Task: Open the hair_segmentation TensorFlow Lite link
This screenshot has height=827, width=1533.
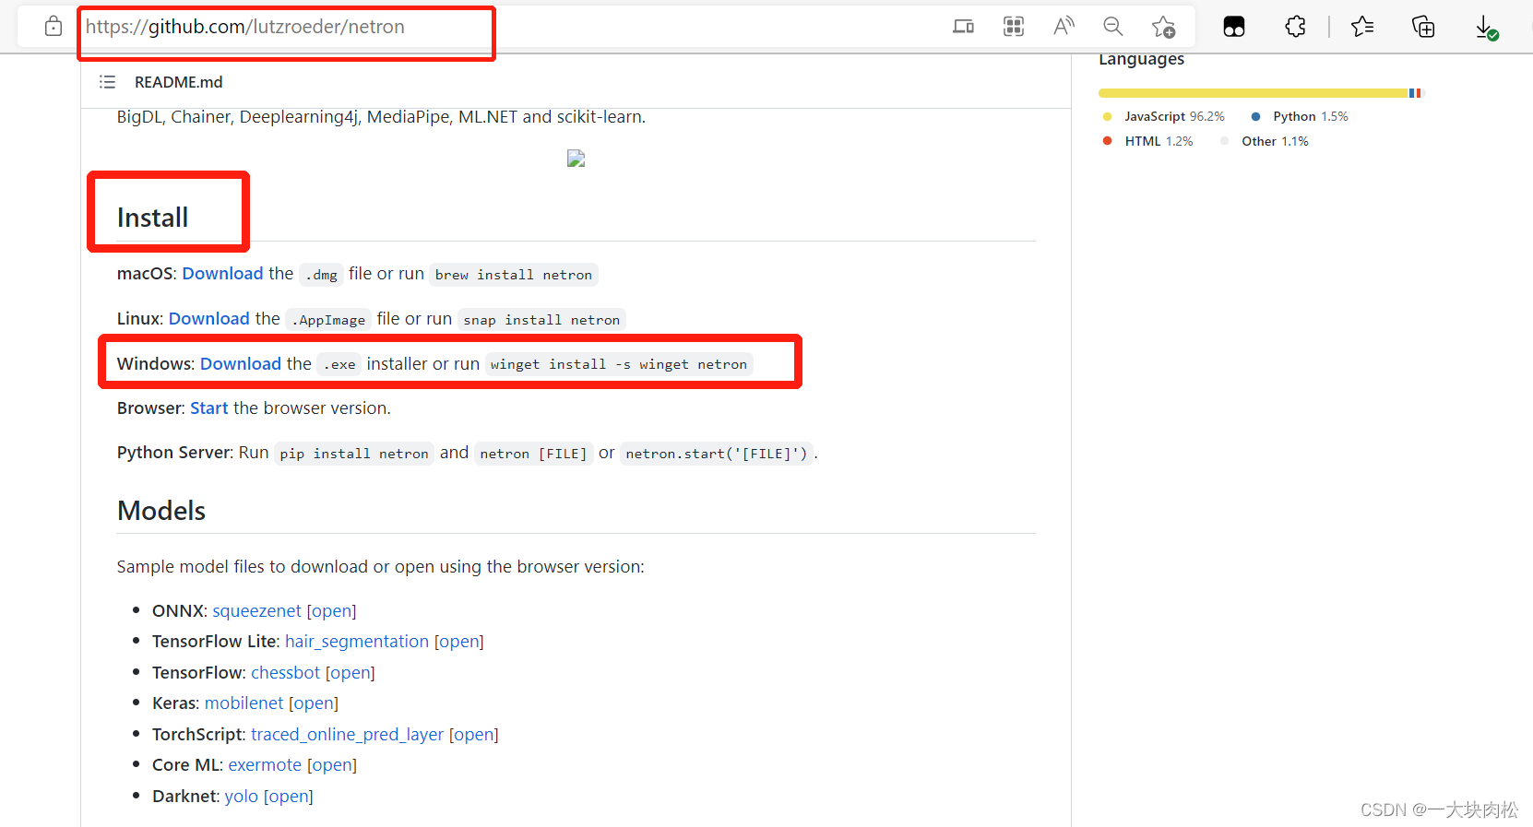Action: [357, 642]
